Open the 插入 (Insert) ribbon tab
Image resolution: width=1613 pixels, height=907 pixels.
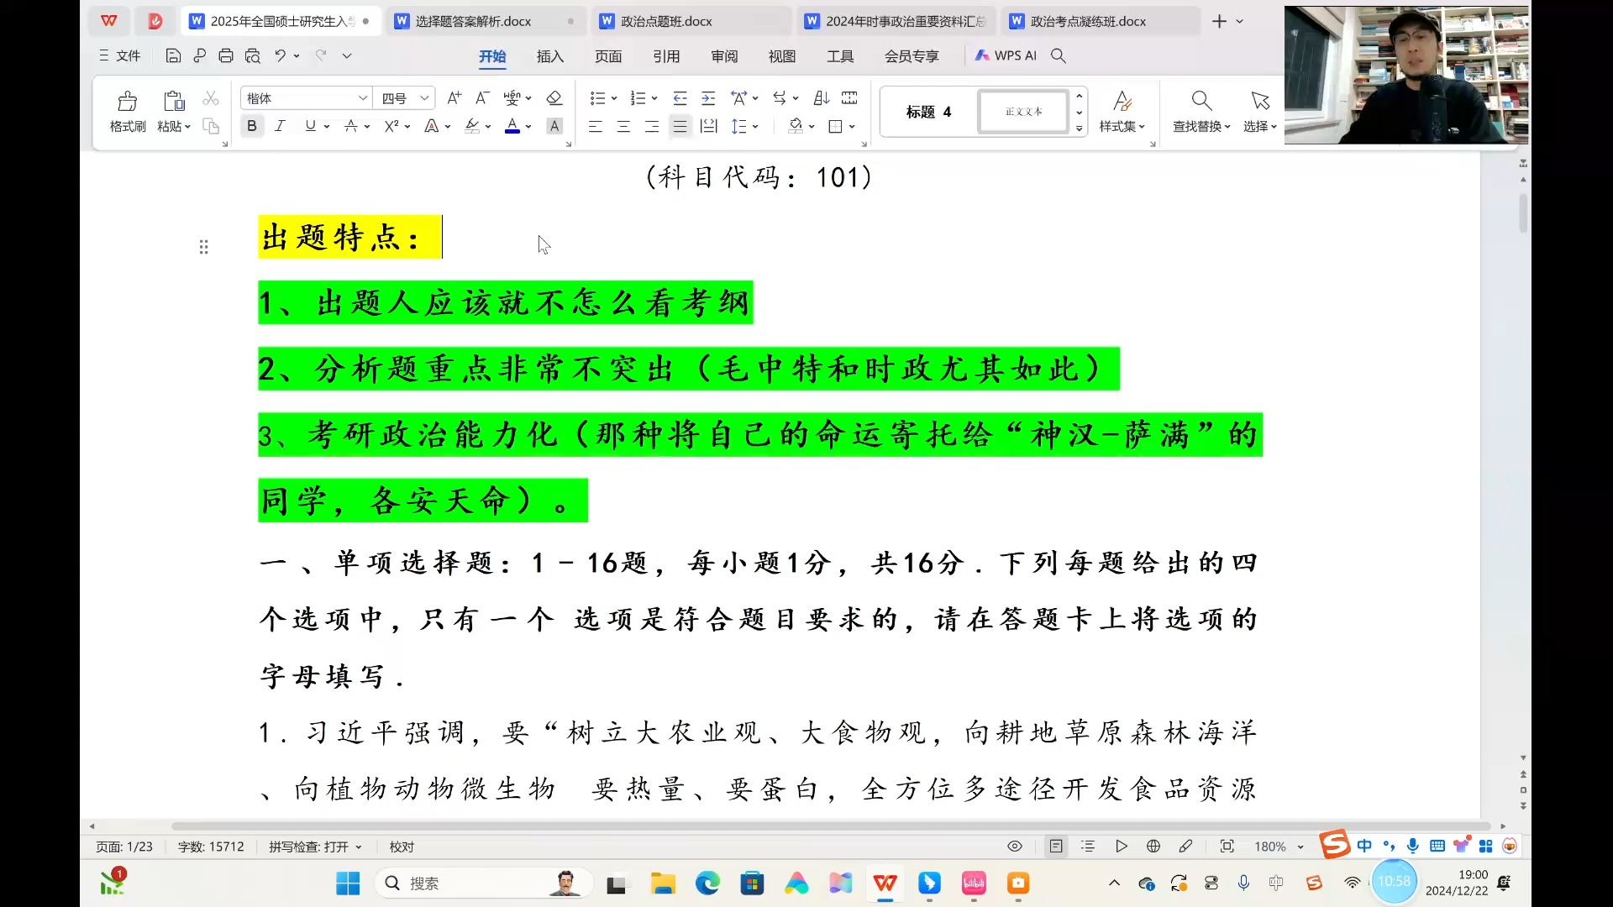[550, 56]
